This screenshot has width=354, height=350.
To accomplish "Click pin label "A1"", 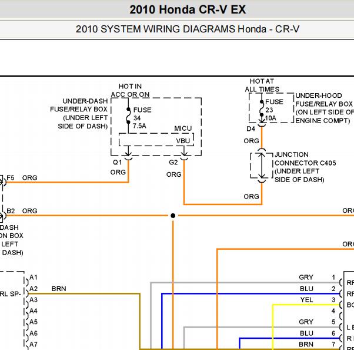I will (34, 278).
